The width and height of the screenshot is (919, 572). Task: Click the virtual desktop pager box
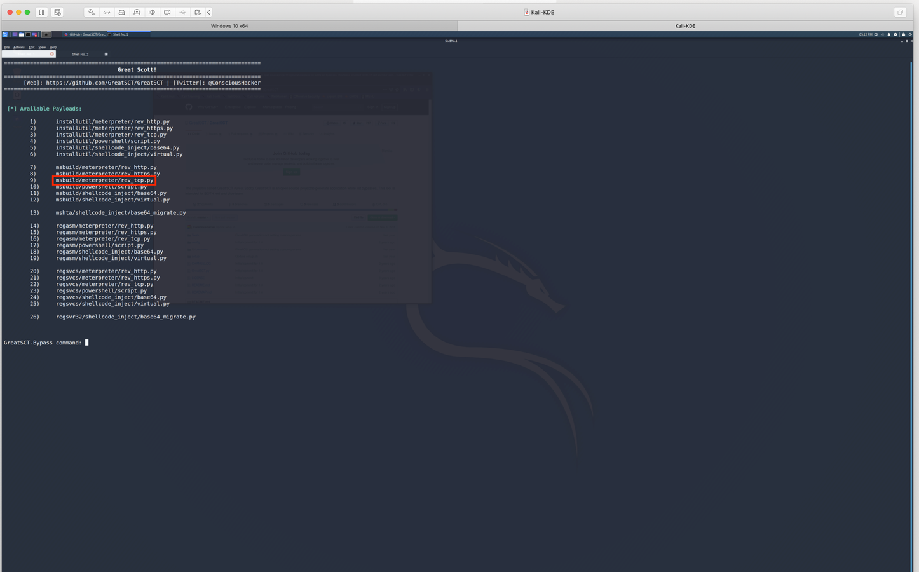coord(46,34)
